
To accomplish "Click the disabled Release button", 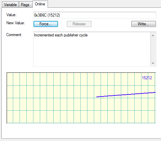I will (x=79, y=24).
